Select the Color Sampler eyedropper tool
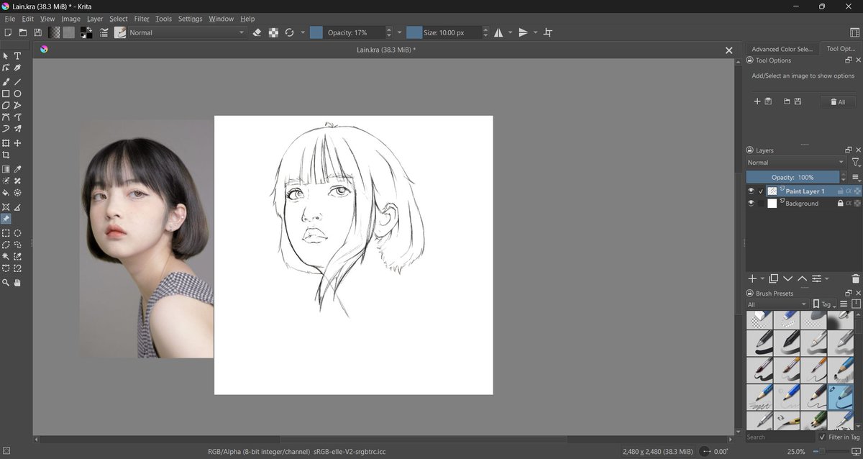863x459 pixels. 18,169
